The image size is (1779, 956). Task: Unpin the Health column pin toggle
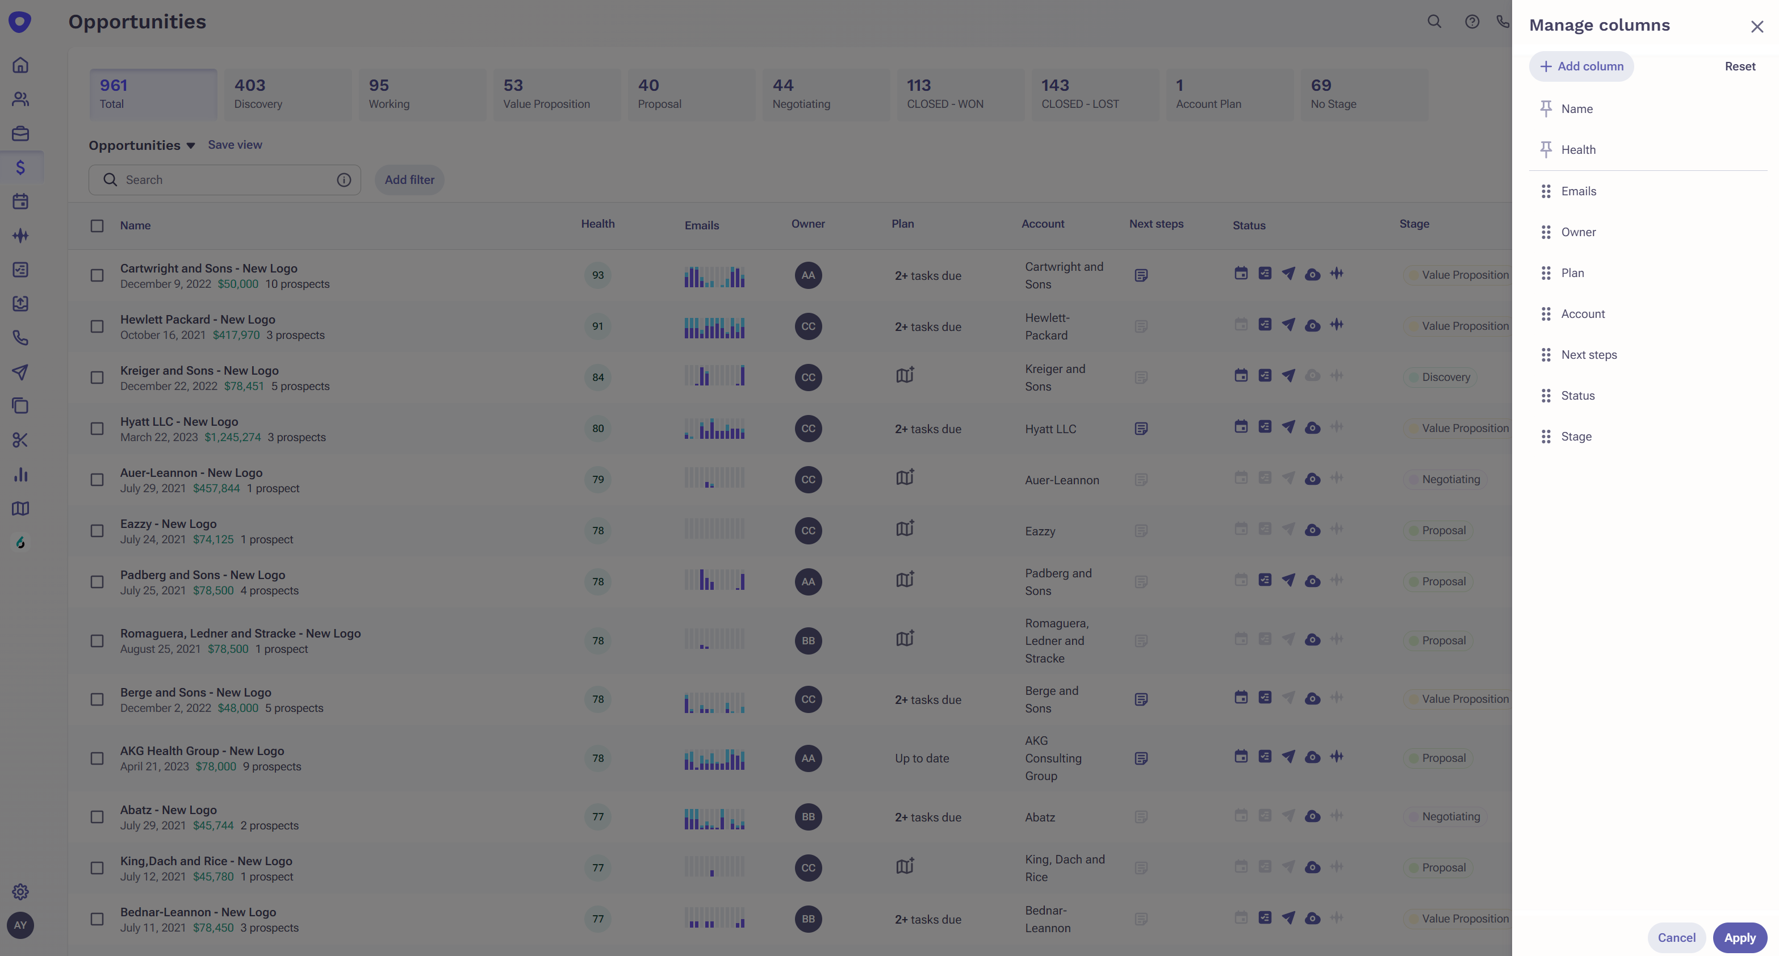click(1546, 149)
